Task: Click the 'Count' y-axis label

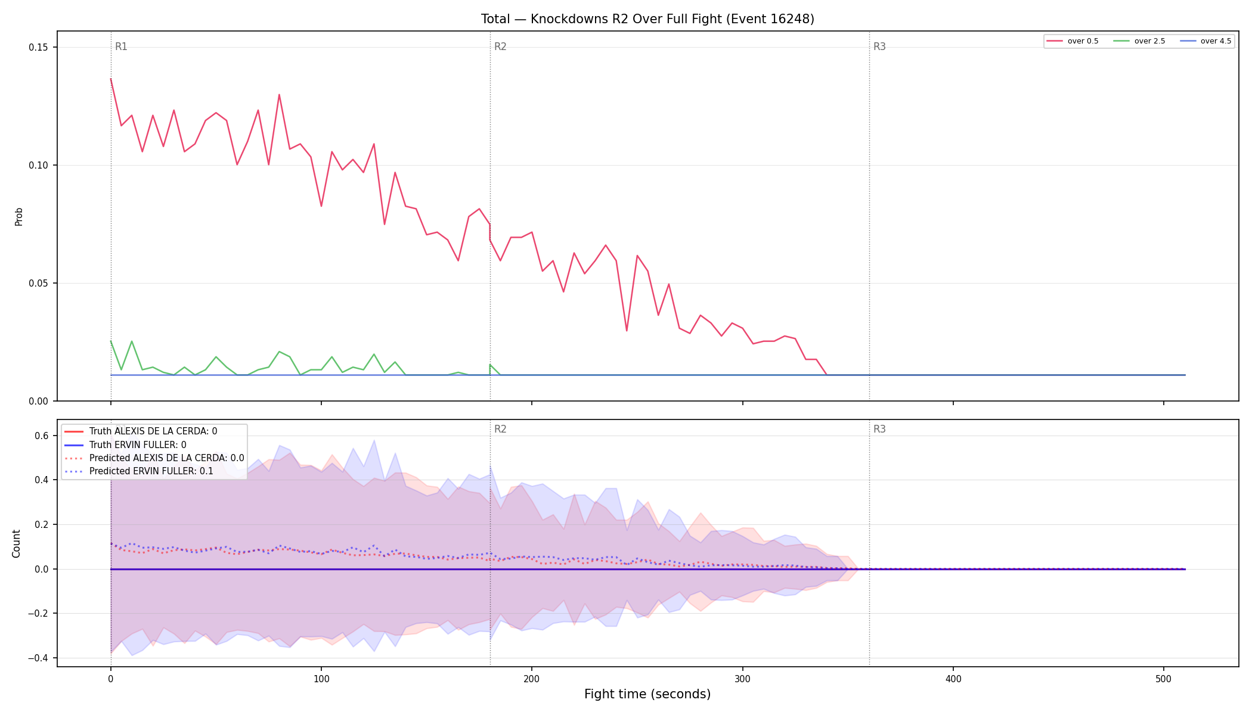Action: point(16,543)
